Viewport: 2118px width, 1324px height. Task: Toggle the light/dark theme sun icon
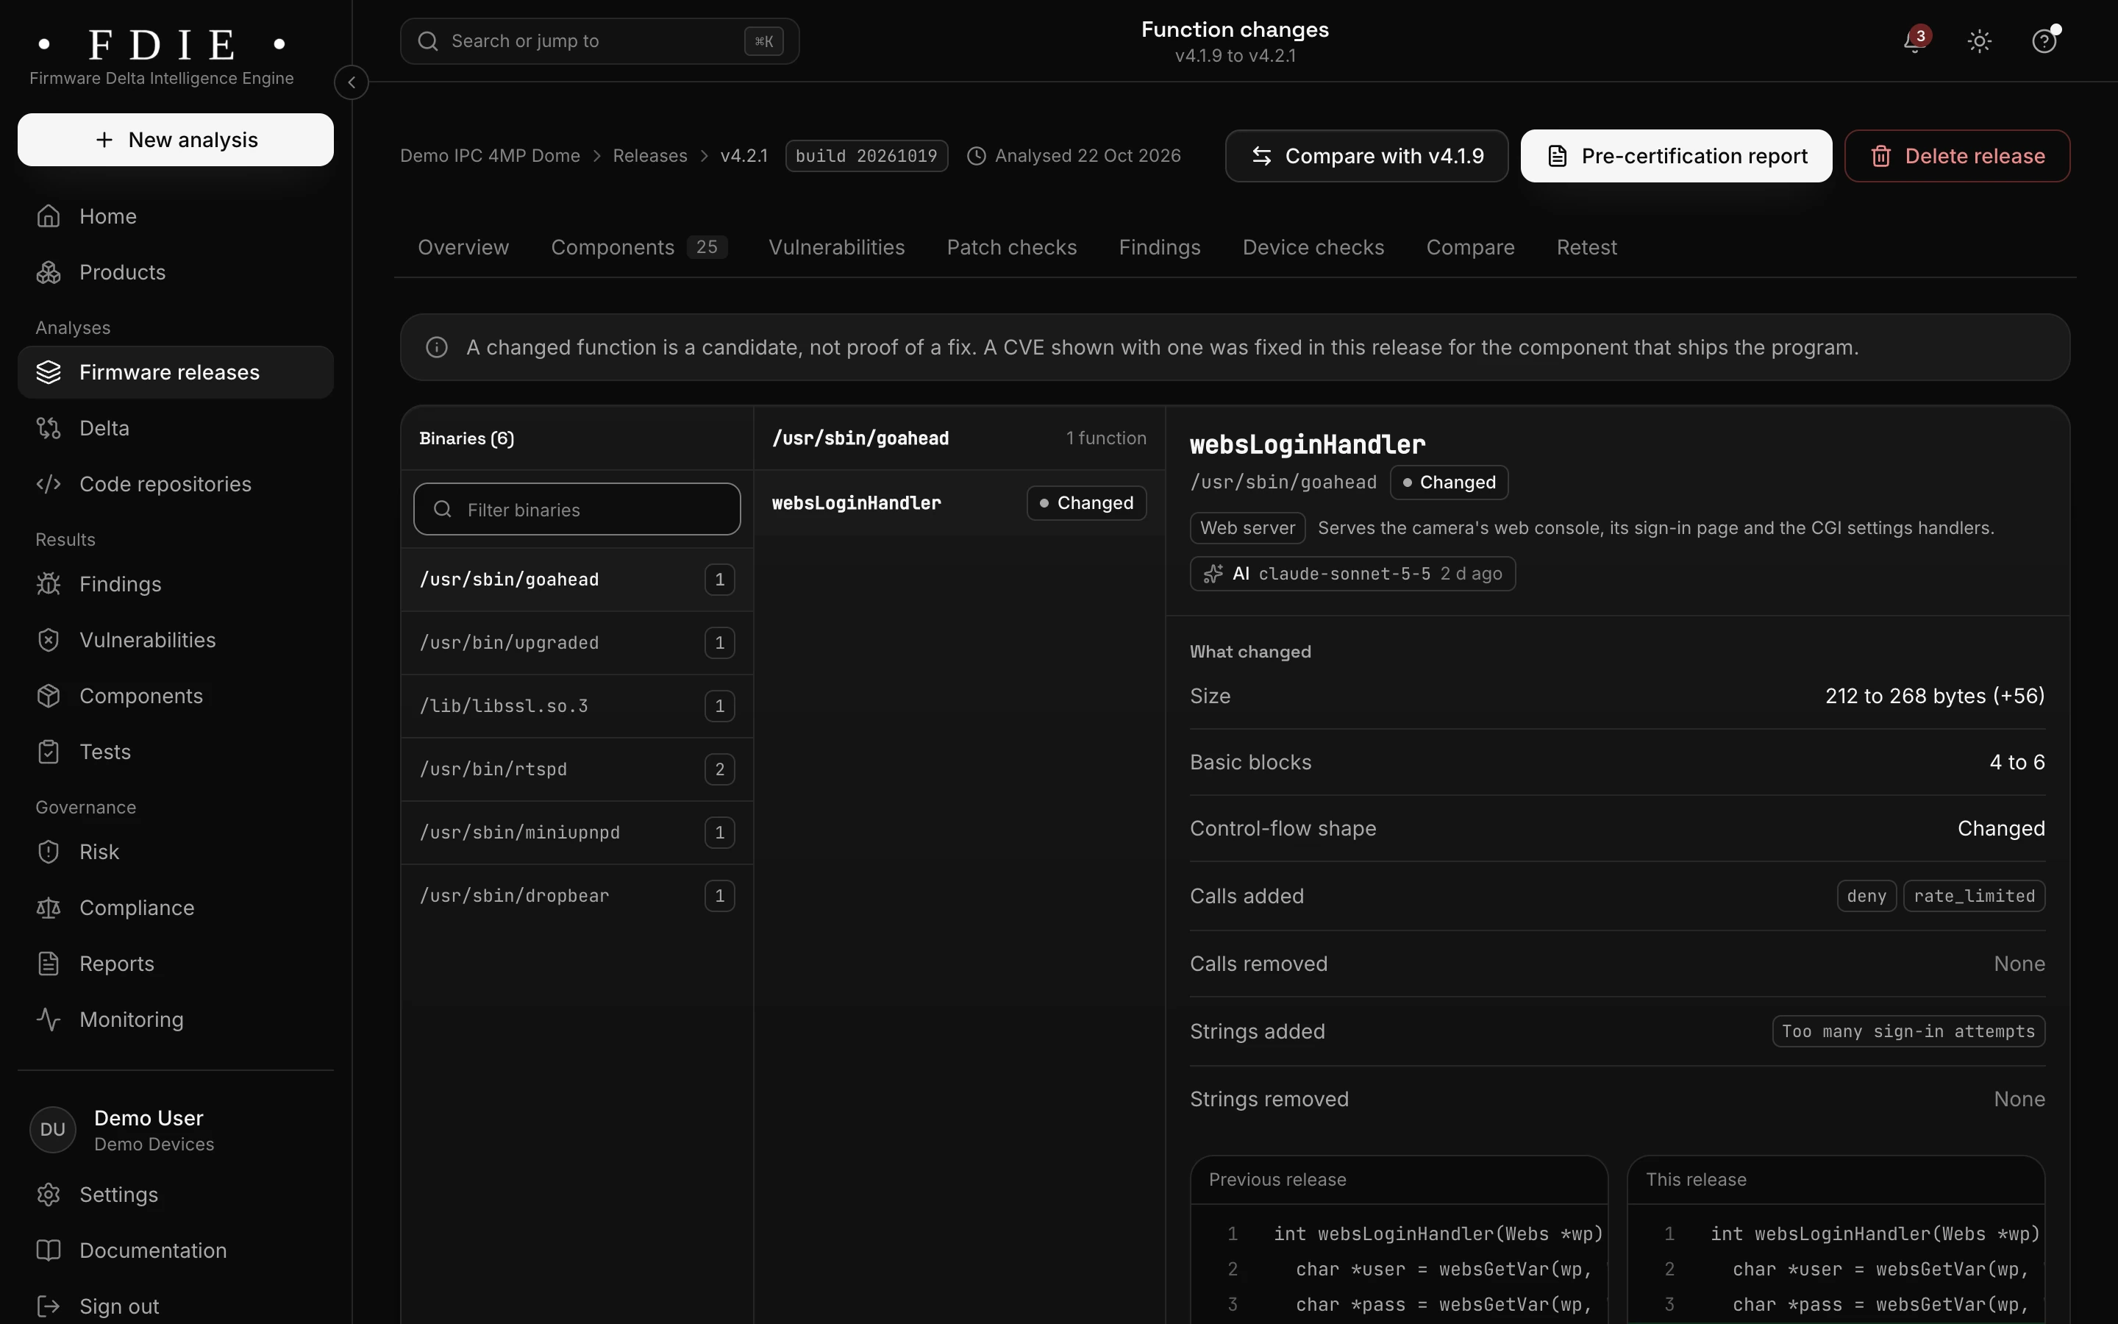[1979, 41]
